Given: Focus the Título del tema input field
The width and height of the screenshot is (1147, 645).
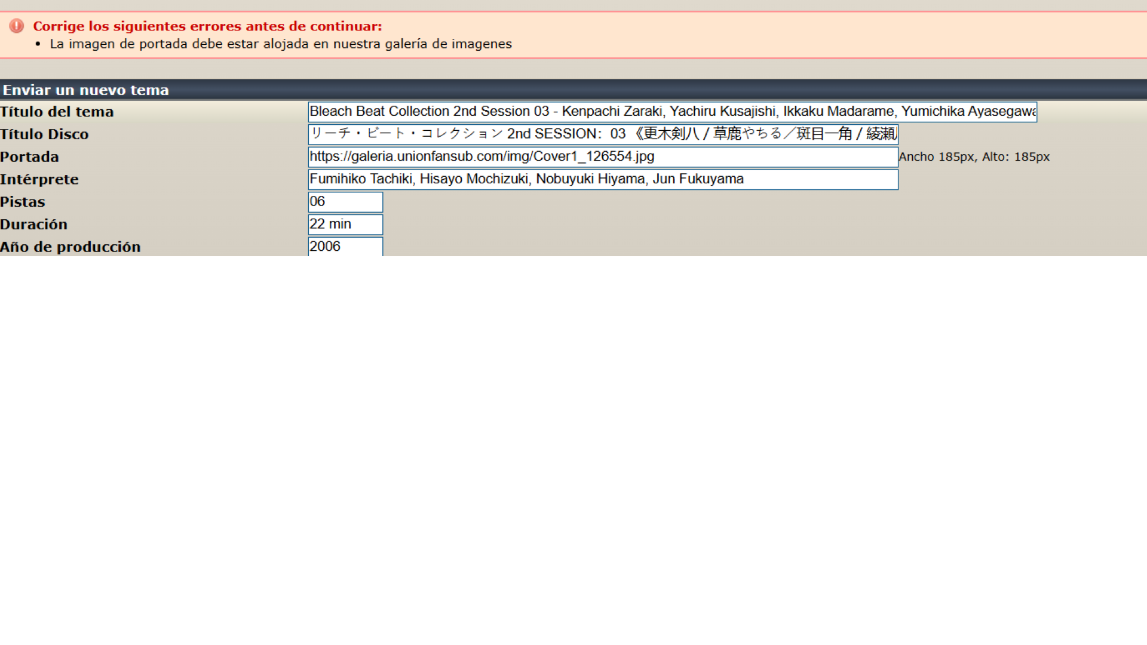Looking at the screenshot, I should [x=672, y=112].
